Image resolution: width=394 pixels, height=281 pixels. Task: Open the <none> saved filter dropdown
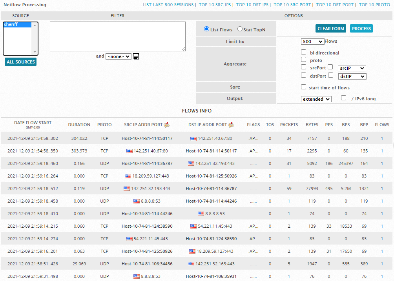(x=119, y=56)
